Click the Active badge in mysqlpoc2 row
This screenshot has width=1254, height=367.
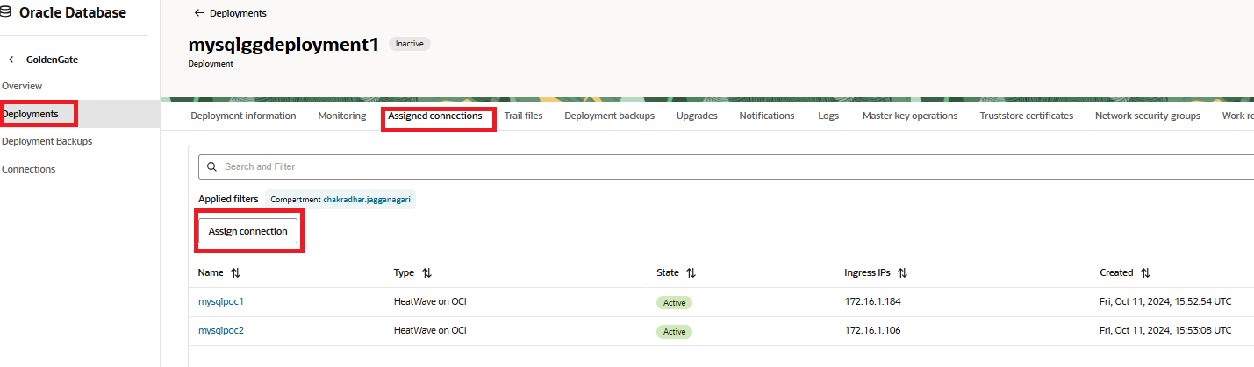(x=674, y=332)
